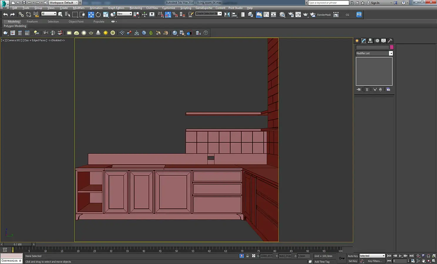Activate the Select and Rotate tool
The image size is (437, 264).
(x=98, y=14)
